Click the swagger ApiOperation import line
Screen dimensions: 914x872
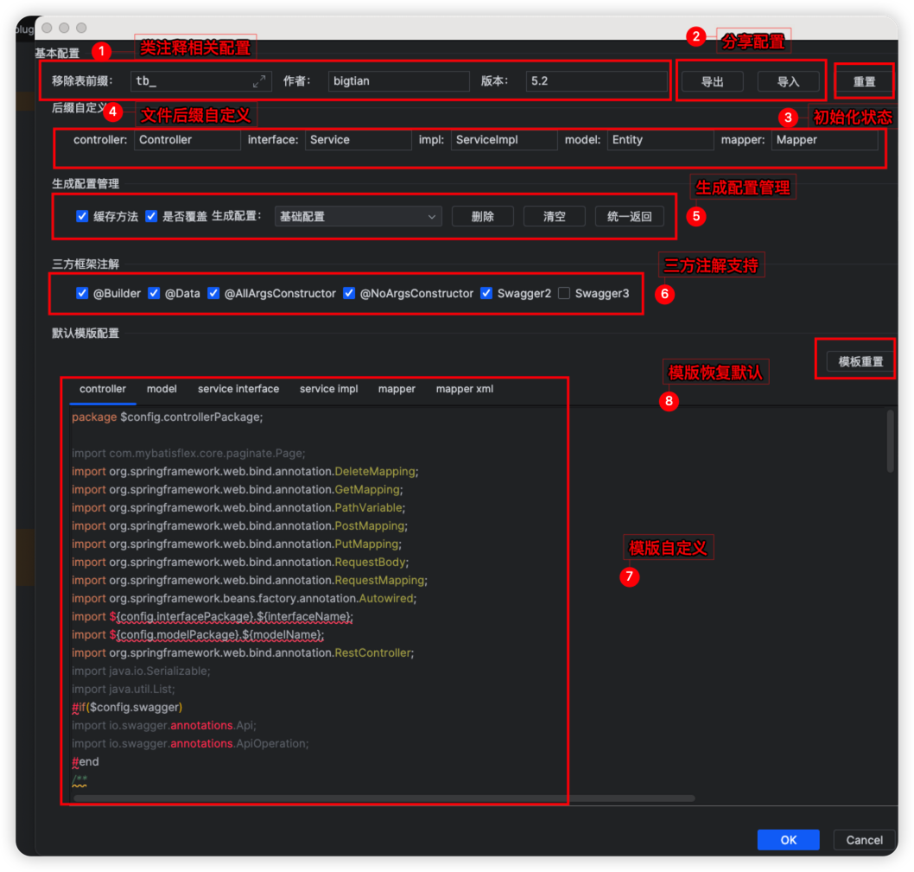click(x=191, y=744)
